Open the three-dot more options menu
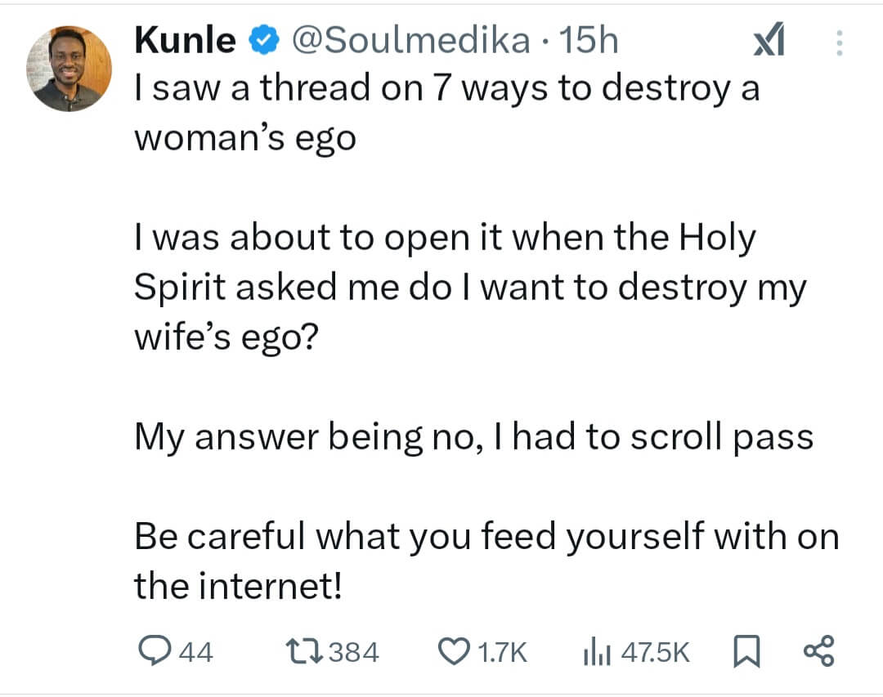The height and width of the screenshot is (697, 883). (838, 42)
